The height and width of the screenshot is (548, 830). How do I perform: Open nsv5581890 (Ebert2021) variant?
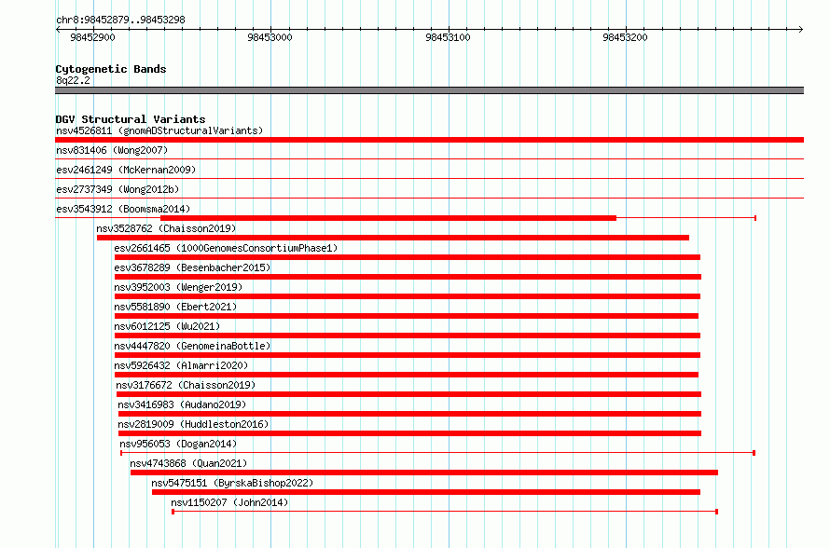click(x=175, y=307)
